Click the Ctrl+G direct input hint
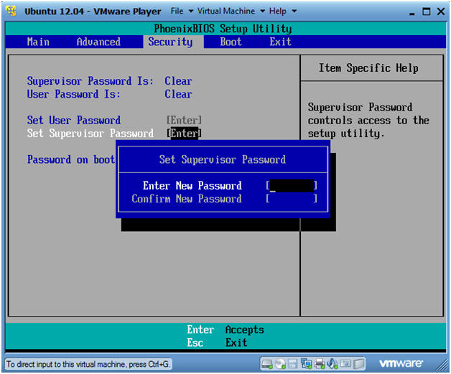451x374 pixels. (x=88, y=364)
